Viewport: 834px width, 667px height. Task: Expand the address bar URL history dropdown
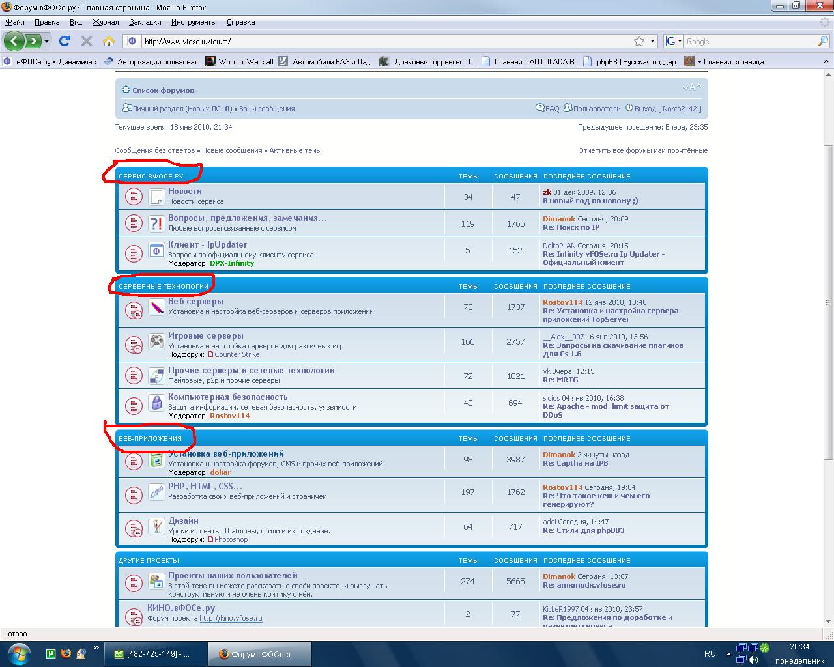(652, 41)
